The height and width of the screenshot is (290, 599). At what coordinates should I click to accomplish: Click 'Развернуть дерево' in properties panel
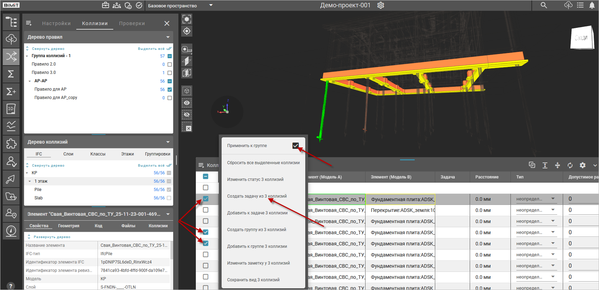point(52,237)
